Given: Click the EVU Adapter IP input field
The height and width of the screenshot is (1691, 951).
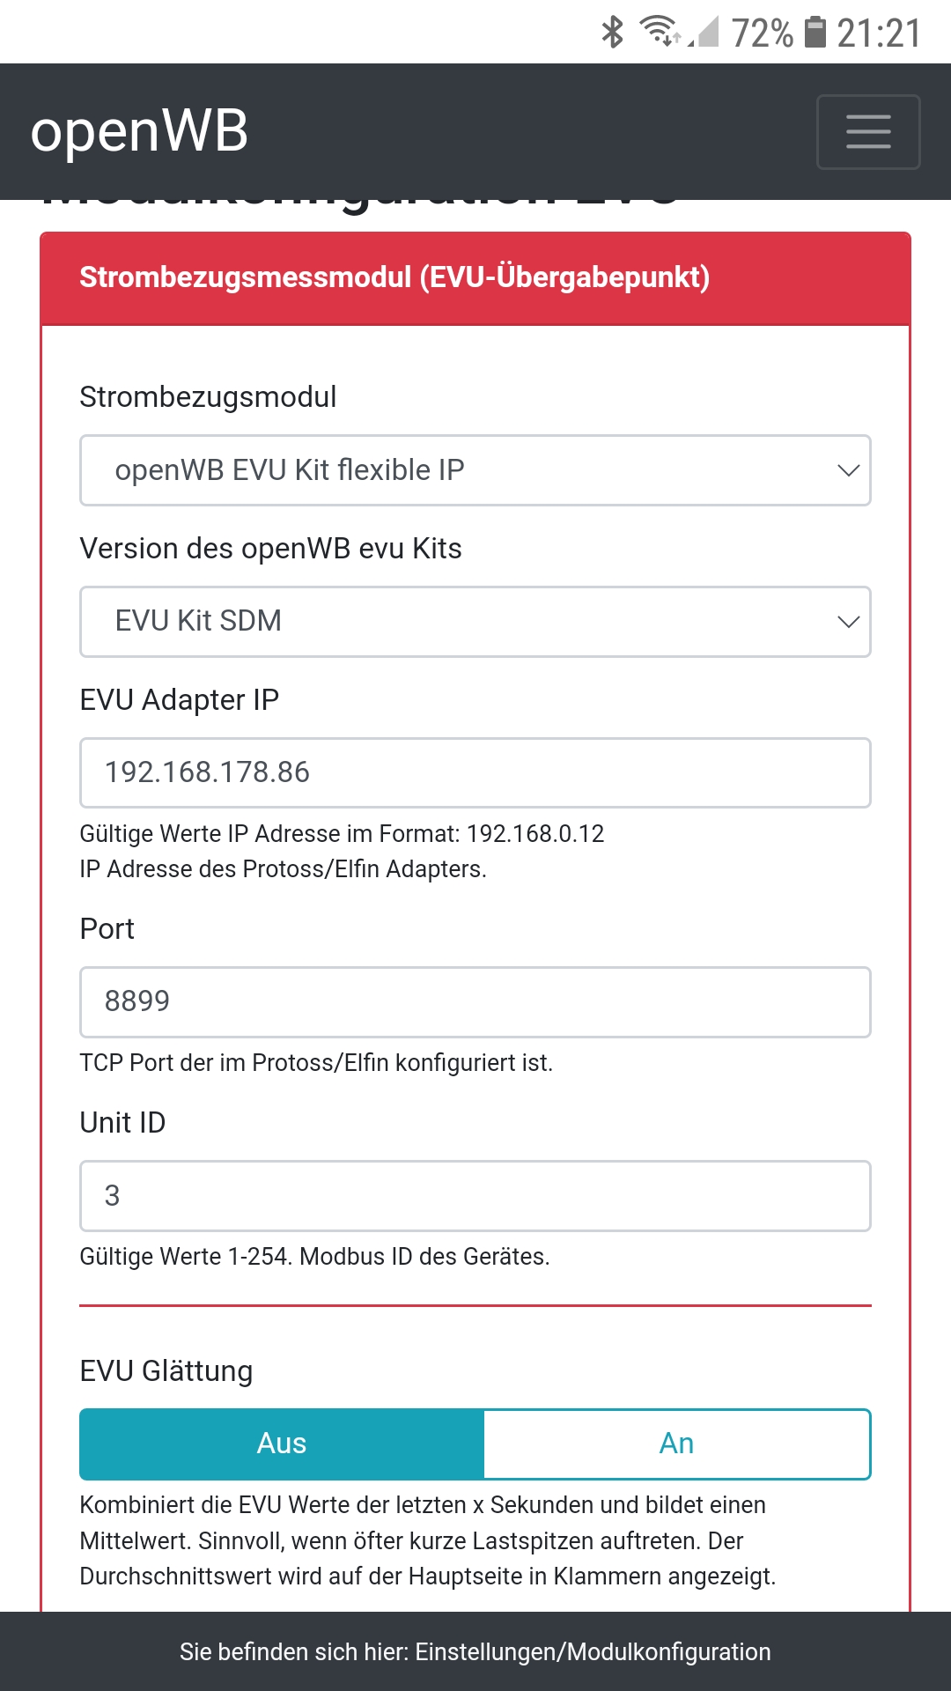Looking at the screenshot, I should 475,772.
